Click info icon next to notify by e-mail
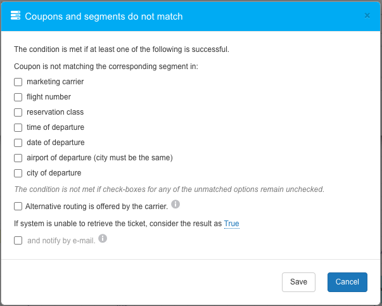 103,239
